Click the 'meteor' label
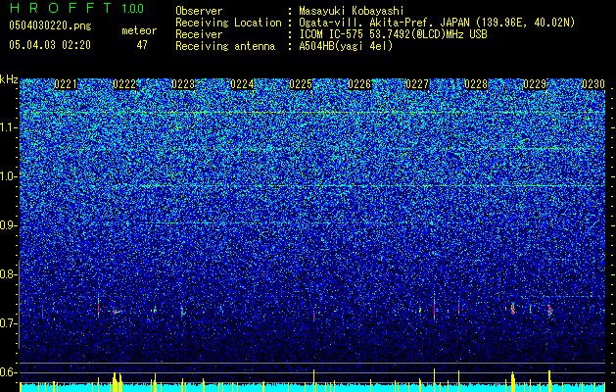Screen dimensions: 616x392 139,30
